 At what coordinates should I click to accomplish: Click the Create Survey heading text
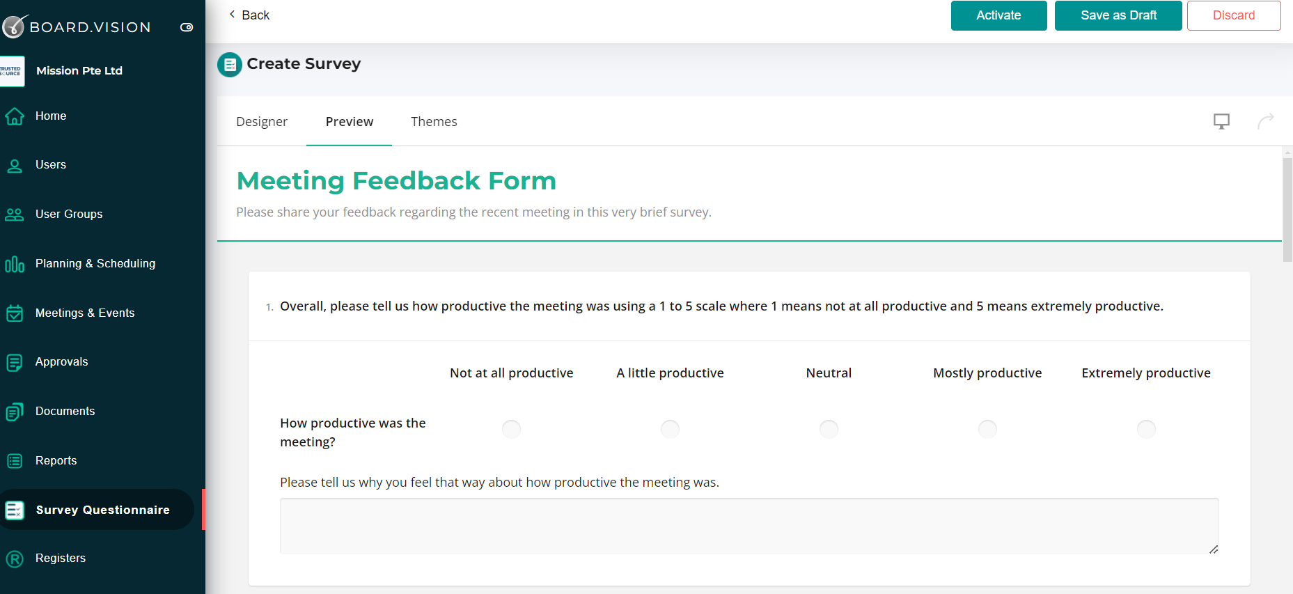(304, 64)
